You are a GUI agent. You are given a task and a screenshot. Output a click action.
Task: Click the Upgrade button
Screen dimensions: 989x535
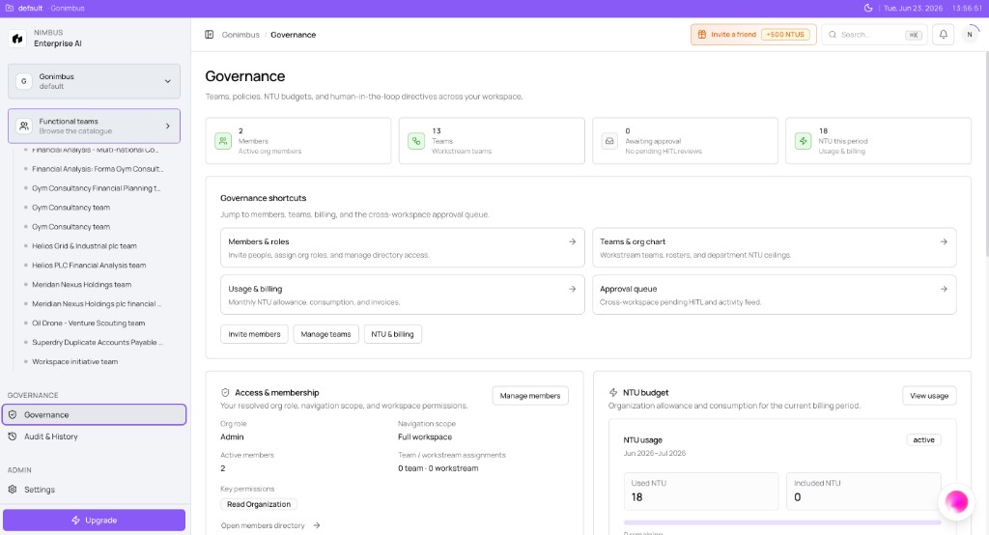tap(94, 521)
